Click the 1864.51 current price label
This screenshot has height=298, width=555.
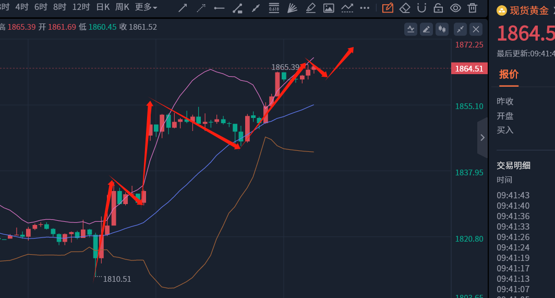[469, 68]
